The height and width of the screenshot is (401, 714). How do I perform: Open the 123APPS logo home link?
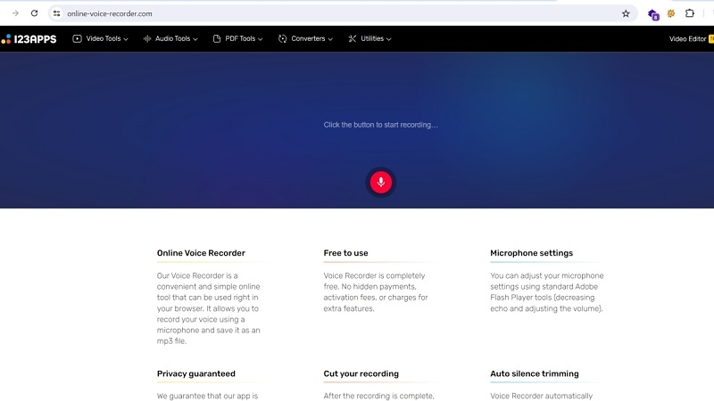coord(29,39)
